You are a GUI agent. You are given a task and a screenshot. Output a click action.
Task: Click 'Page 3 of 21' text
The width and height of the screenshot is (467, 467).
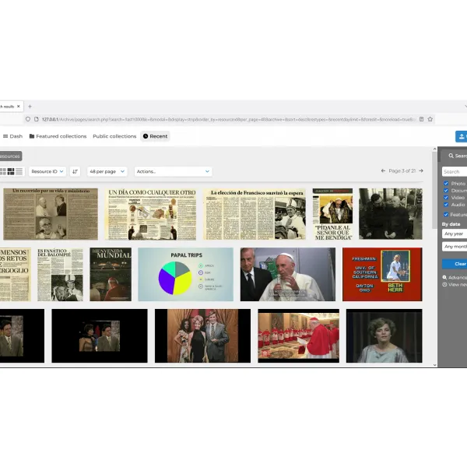[x=402, y=170]
